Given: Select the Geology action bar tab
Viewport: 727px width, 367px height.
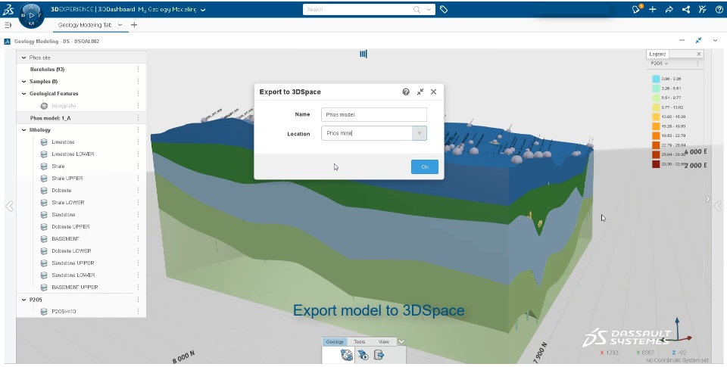Looking at the screenshot, I should (335, 342).
